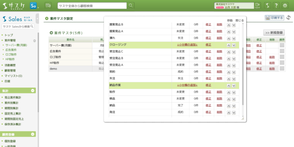This screenshot has height=147, width=294.
Task: Click the search magnifier button in top bar
Action: tap(131, 6)
